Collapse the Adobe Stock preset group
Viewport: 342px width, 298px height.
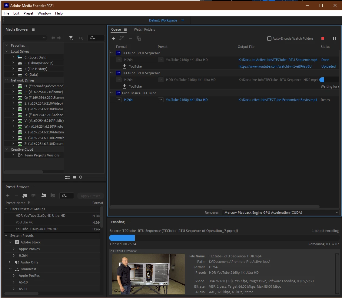coord(10,242)
